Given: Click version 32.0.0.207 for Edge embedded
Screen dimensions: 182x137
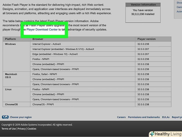Looking at the screenshot, I should (153, 54).
